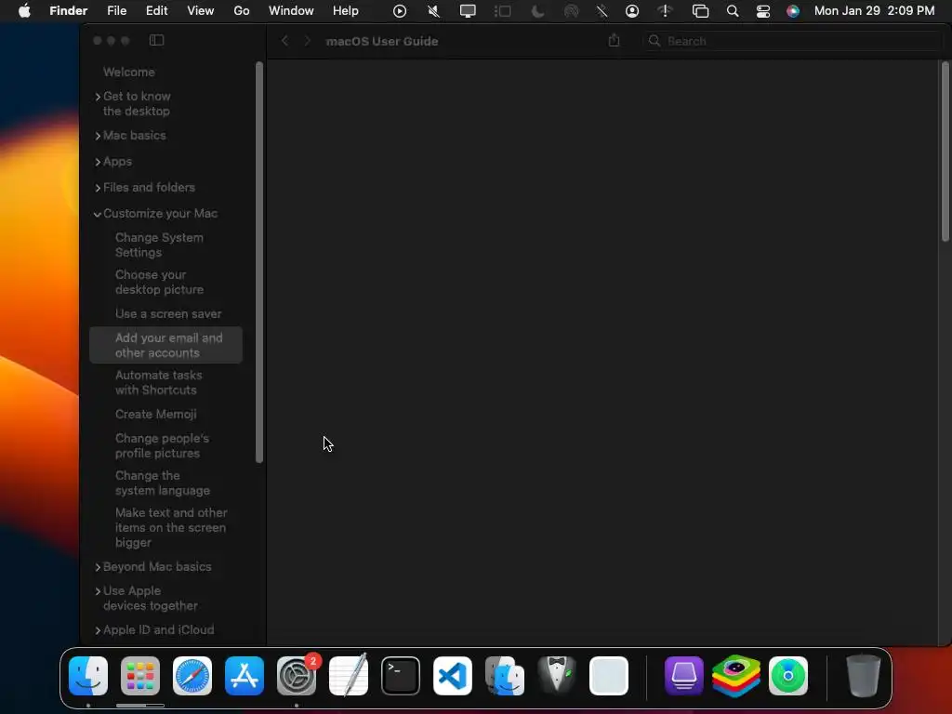
Task: Open Bartender tuxedo app from the Dock
Action: [x=557, y=676]
